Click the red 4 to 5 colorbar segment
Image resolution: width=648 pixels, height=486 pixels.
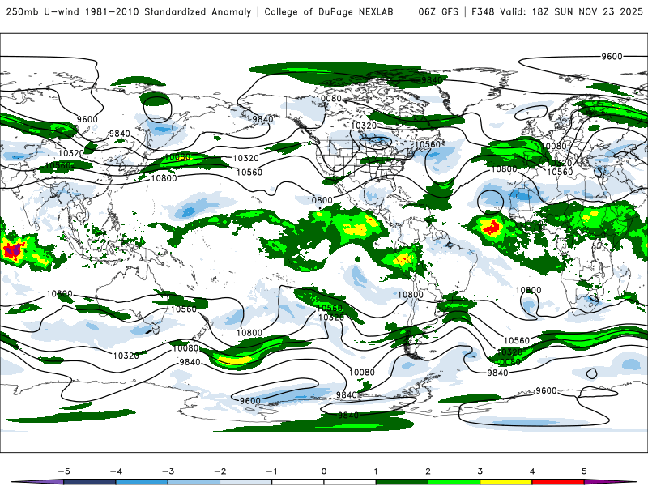[x=557, y=482]
